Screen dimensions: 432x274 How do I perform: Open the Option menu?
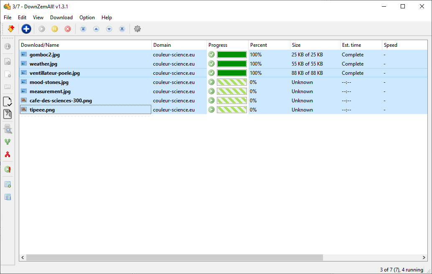pos(87,18)
